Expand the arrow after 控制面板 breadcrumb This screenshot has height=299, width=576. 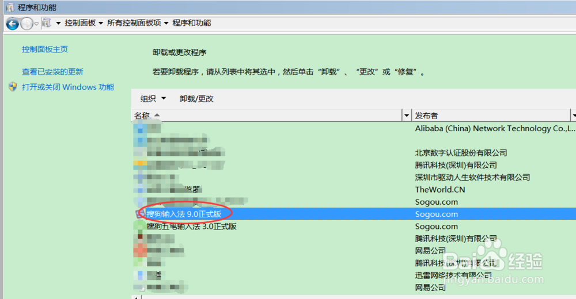pos(101,23)
